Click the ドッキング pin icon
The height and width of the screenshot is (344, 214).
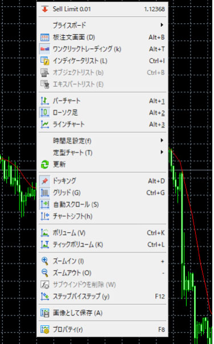click(45, 181)
